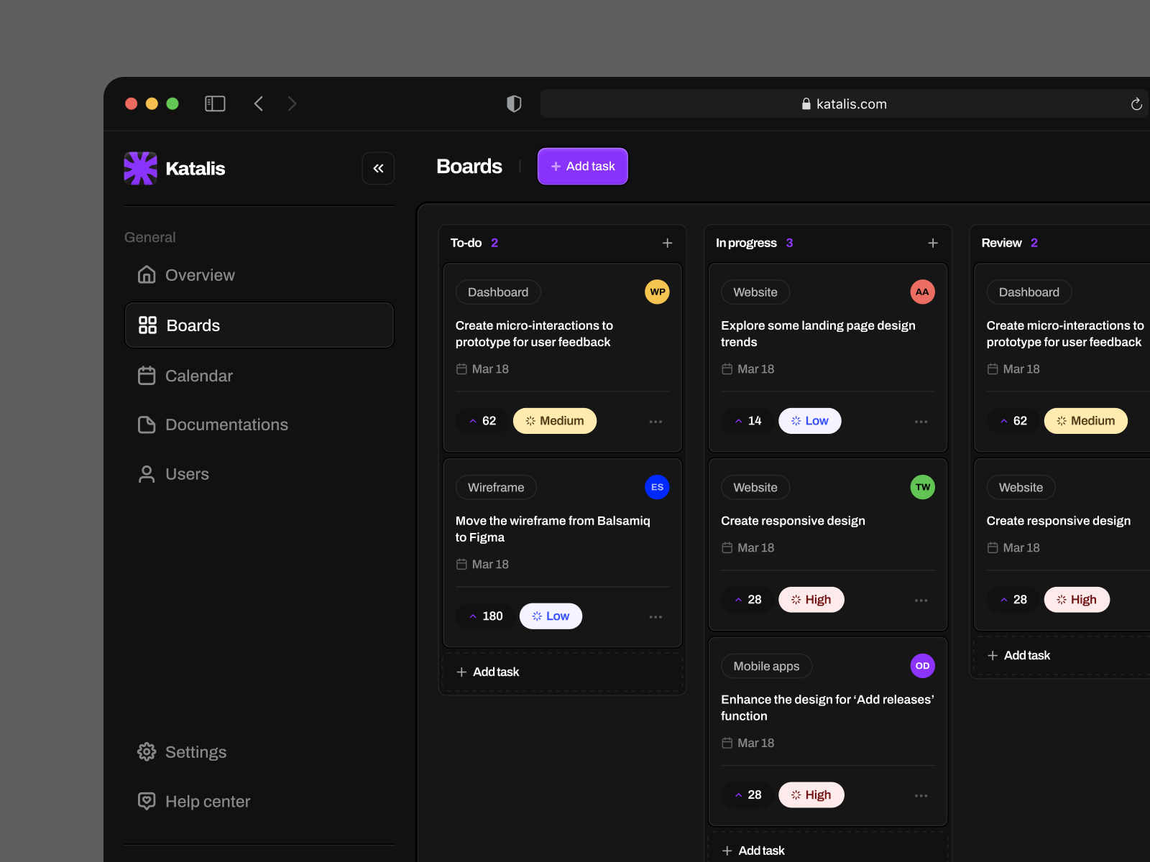Open more options on Add releases card
The height and width of the screenshot is (862, 1150).
coord(921,795)
